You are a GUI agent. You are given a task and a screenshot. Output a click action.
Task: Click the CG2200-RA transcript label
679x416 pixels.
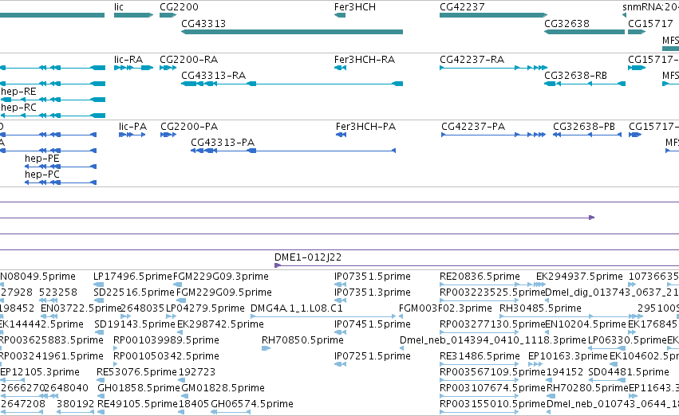coord(189,59)
